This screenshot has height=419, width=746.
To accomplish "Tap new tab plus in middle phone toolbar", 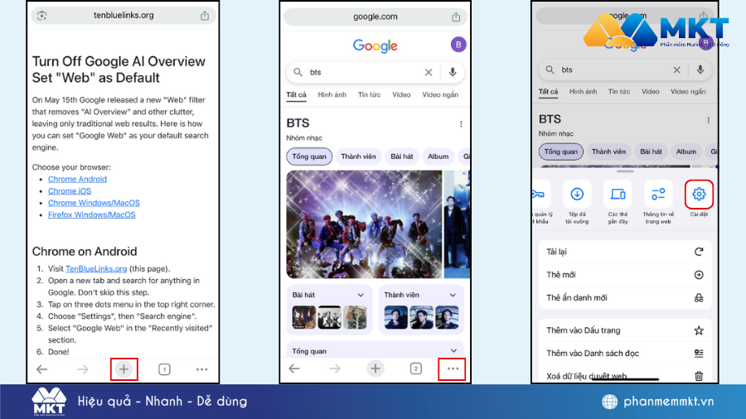I will (375, 368).
